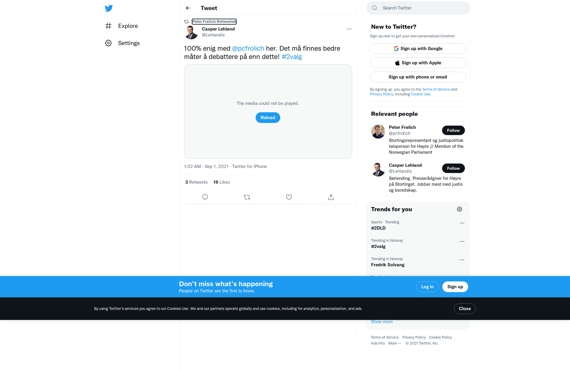570x370 pixels.
Task: Expand options for #2DLD trend
Action: tap(462, 223)
